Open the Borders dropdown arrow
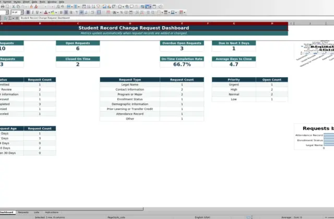 (162, 13)
